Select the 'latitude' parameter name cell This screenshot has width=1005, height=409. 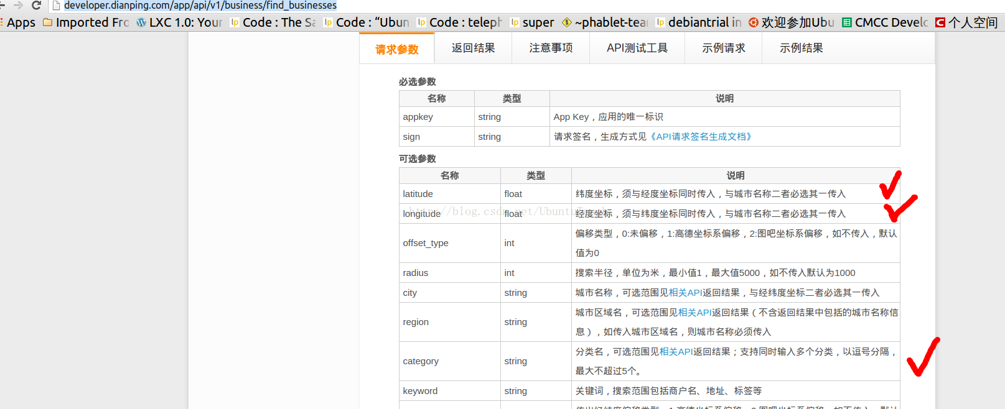[450, 194]
